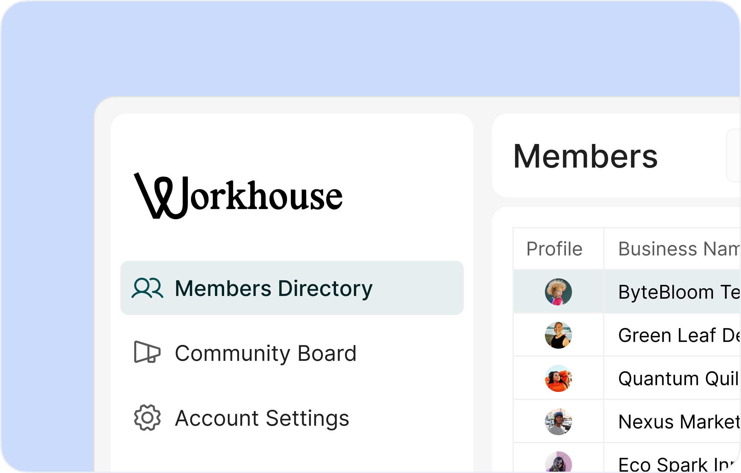Open Quantum Quill member's profile avatar
The height and width of the screenshot is (473, 741).
click(558, 378)
